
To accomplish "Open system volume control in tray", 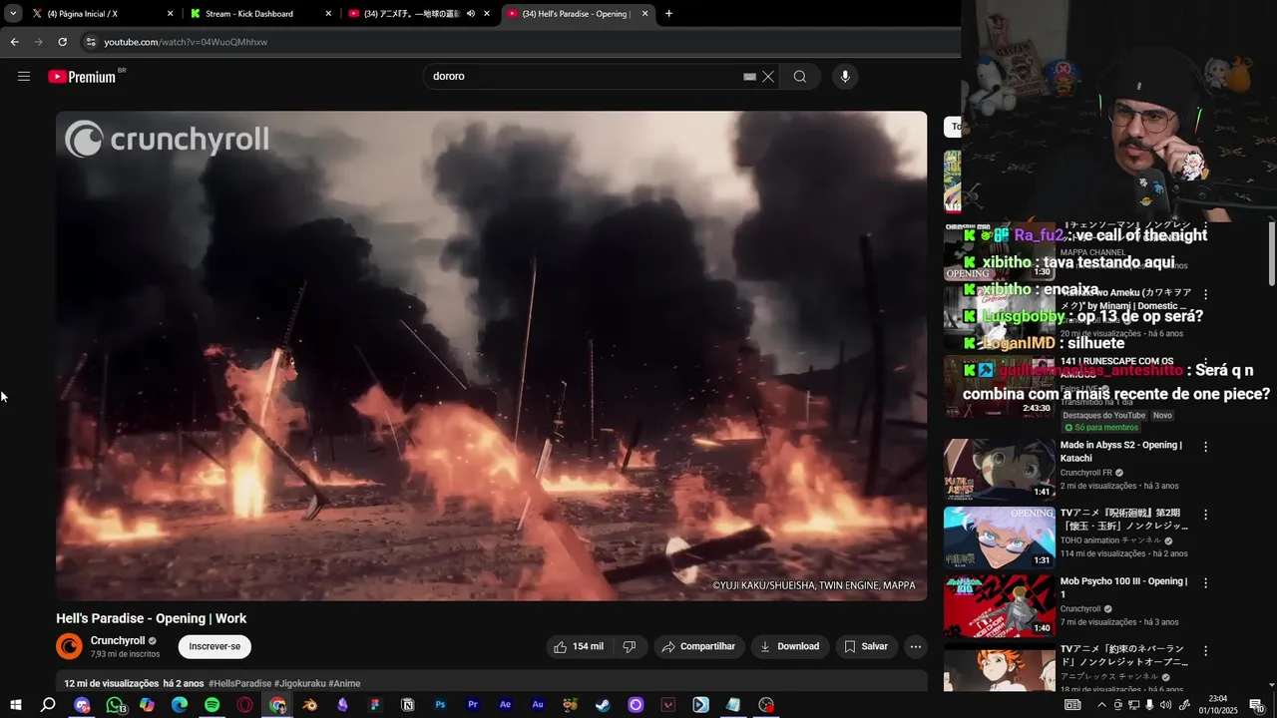I will (x=1165, y=705).
